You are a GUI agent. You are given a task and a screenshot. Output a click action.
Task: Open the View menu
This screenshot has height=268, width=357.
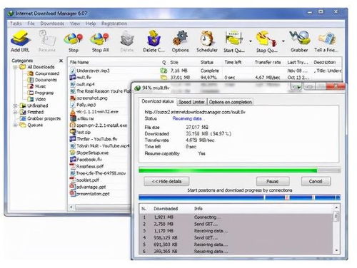(x=75, y=24)
